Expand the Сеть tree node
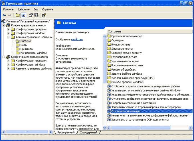The width and height of the screenshot is (194, 141). (13, 45)
